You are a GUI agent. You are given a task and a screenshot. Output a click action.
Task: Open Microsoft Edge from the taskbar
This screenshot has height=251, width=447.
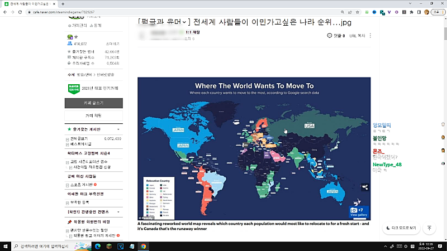tap(96, 245)
